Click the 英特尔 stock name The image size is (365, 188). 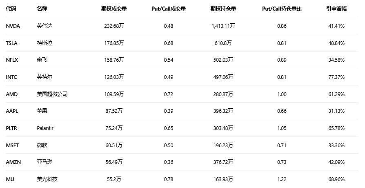click(45, 77)
